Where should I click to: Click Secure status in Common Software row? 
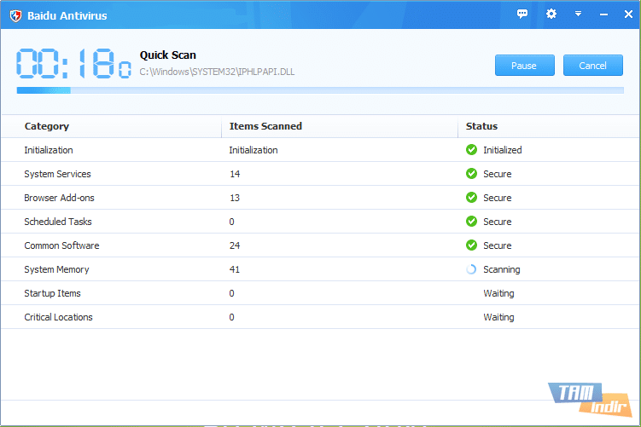coord(497,245)
